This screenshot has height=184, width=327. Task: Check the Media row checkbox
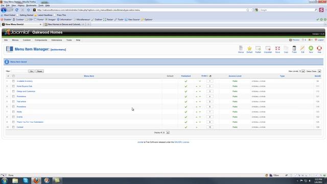[x=14, y=112]
